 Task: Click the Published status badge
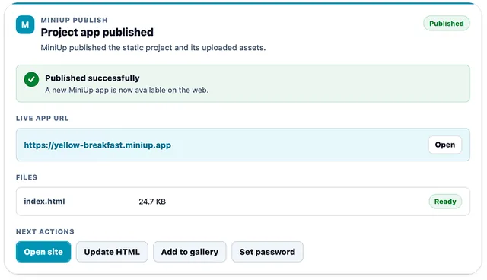[447, 24]
